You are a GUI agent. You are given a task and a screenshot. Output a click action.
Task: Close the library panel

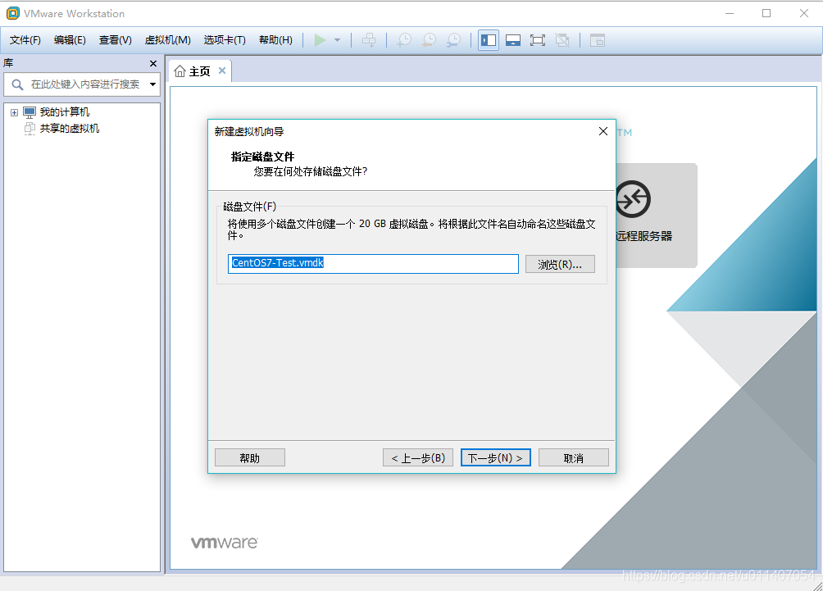153,63
